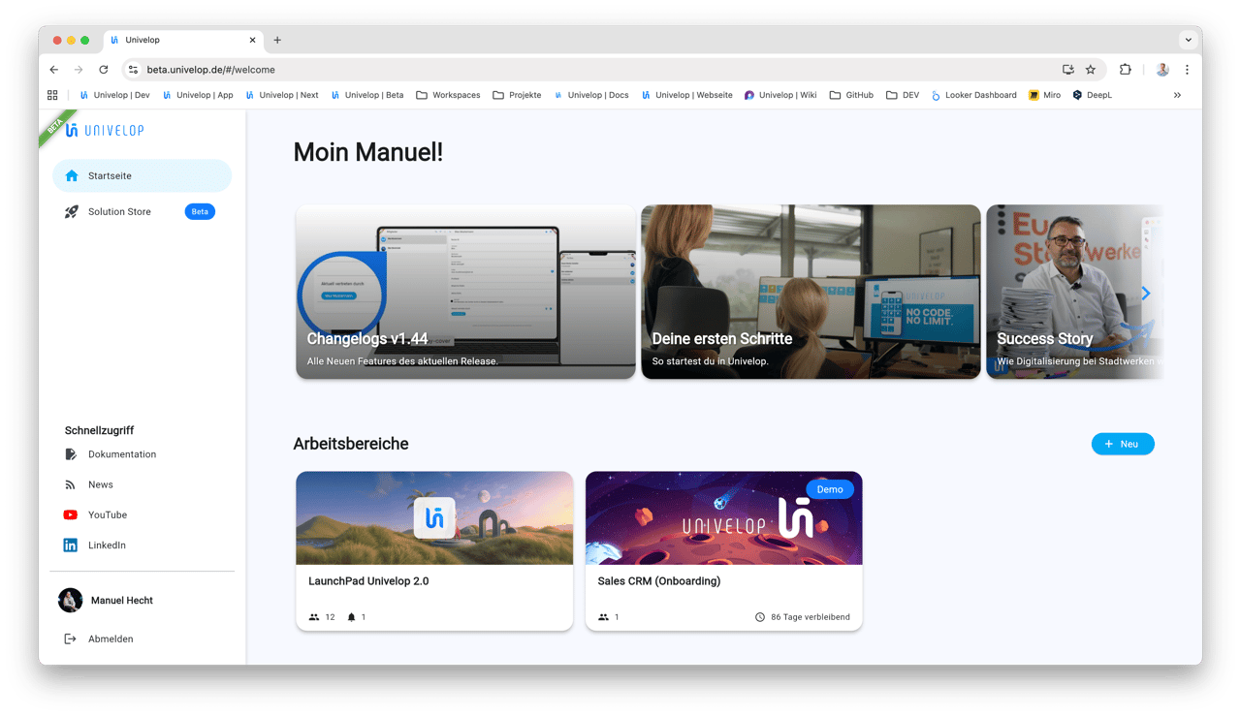1241x716 pixels.
Task: Click the Chrome profile picture in the toolbar
Action: (1162, 70)
